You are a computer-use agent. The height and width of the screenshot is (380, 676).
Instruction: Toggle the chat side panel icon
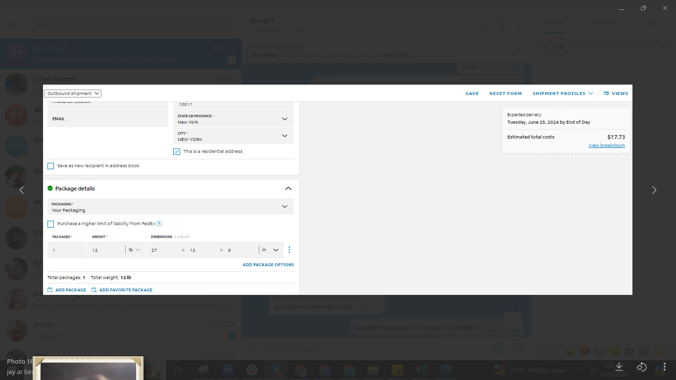tap(502, 25)
